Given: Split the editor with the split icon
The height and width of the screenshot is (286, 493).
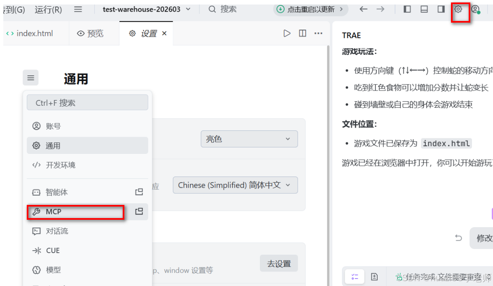Looking at the screenshot, I should coord(302,33).
